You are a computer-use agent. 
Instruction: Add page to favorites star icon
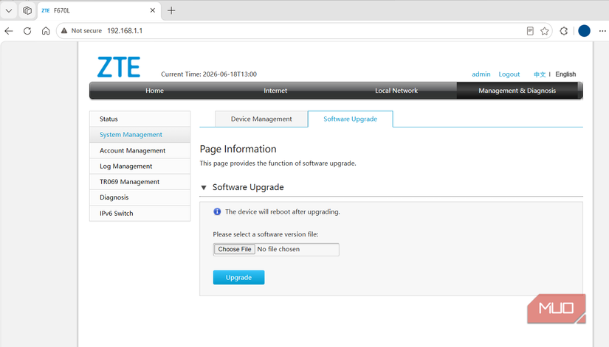point(545,31)
